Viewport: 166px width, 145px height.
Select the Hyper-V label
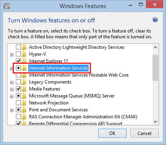tap(38, 54)
